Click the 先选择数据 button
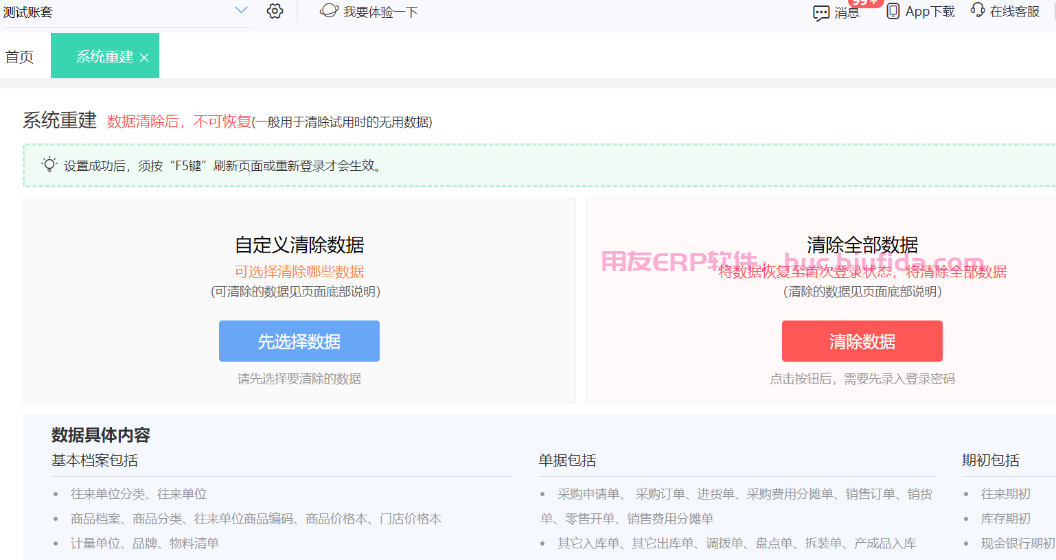Viewport: 1056px width, 560px height. pyautogui.click(x=299, y=341)
